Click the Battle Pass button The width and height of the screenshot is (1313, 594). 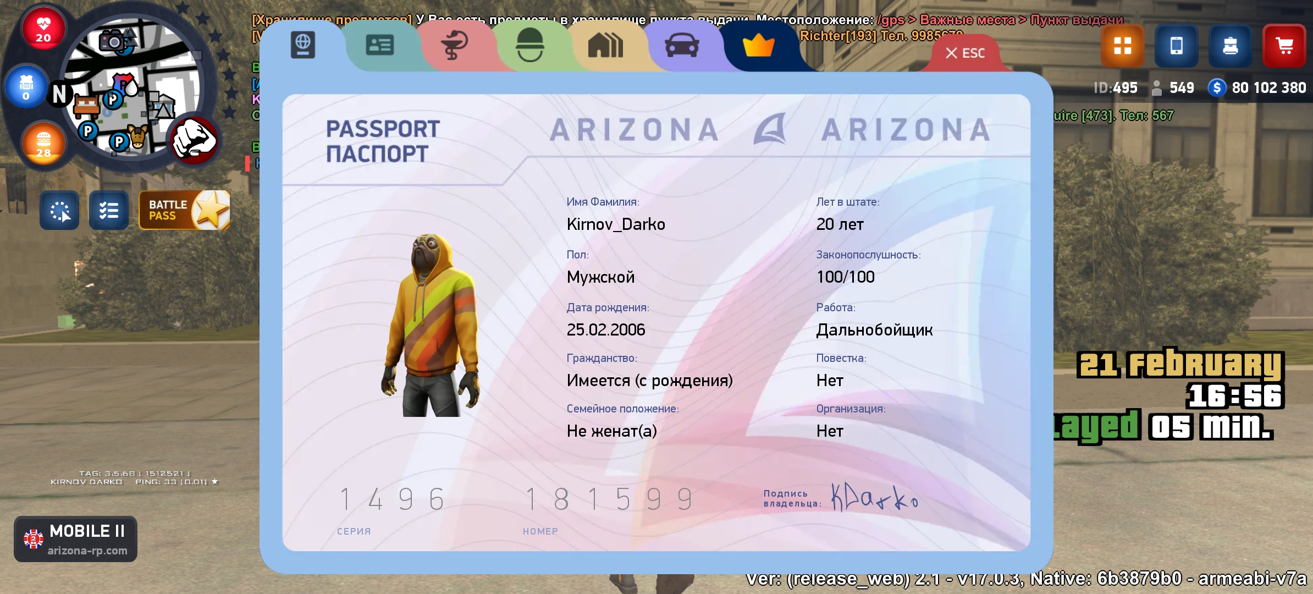point(184,210)
